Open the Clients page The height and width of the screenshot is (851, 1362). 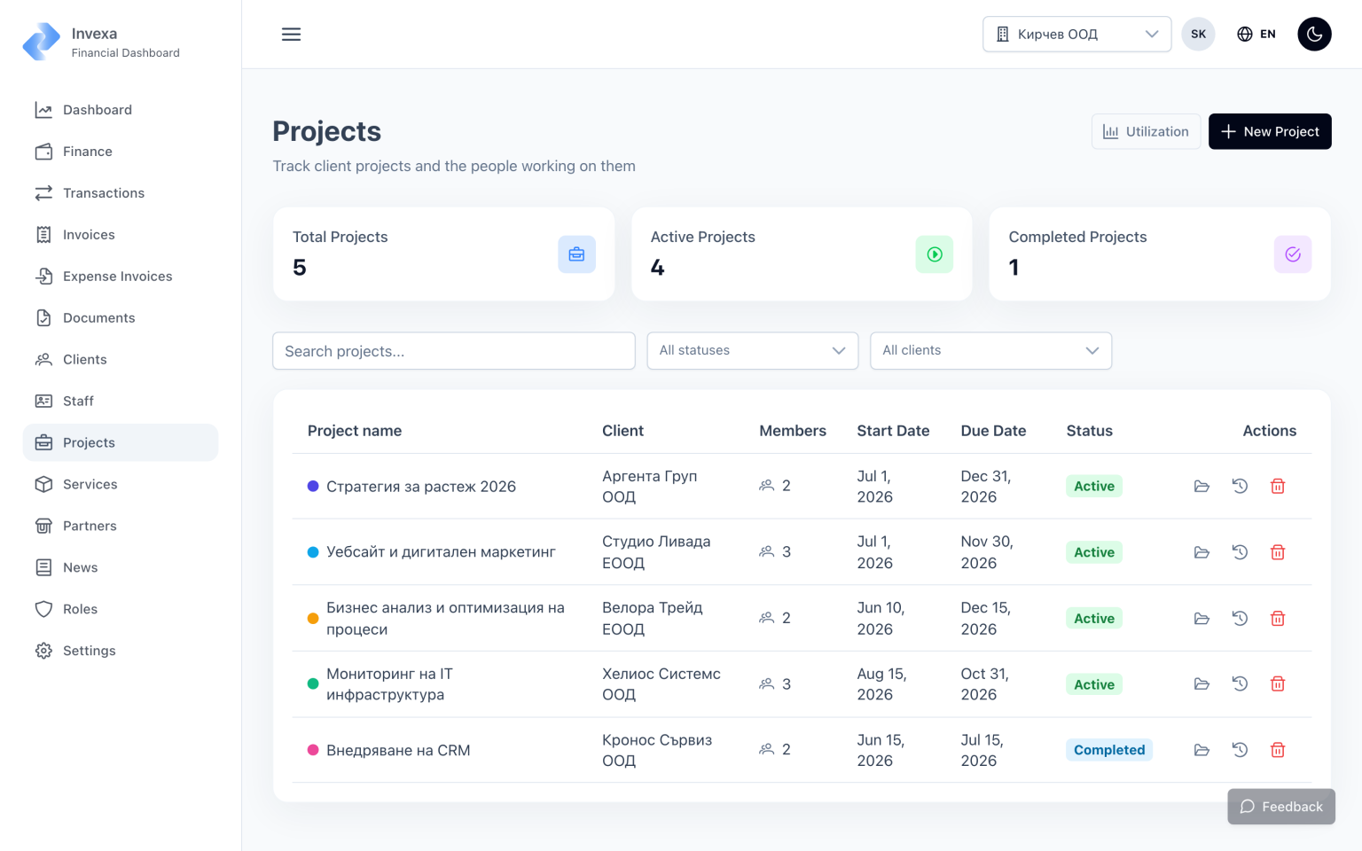point(121,360)
